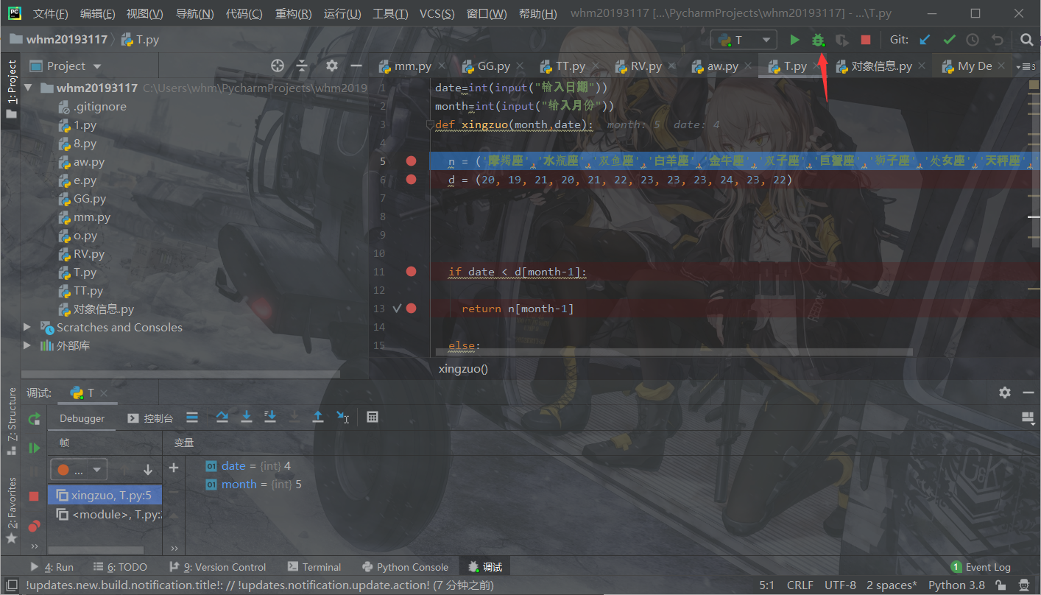Toggle breakpoint on line 11

click(x=411, y=272)
